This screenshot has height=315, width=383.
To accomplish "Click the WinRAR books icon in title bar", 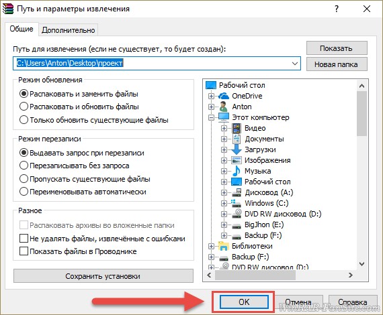I will (7, 9).
